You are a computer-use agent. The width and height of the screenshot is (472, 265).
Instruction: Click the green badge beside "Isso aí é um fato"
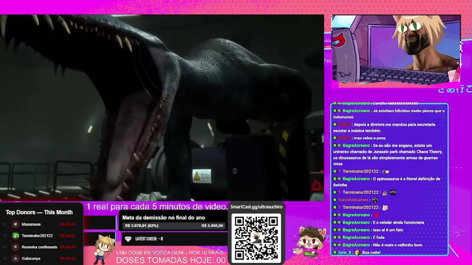[x=339, y=230]
